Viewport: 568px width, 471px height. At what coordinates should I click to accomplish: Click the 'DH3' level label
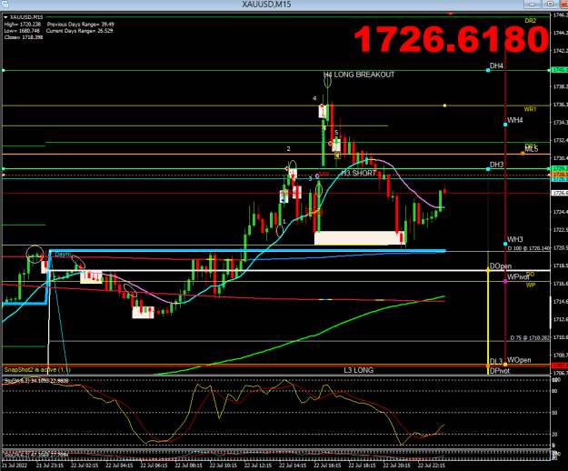[x=496, y=165]
